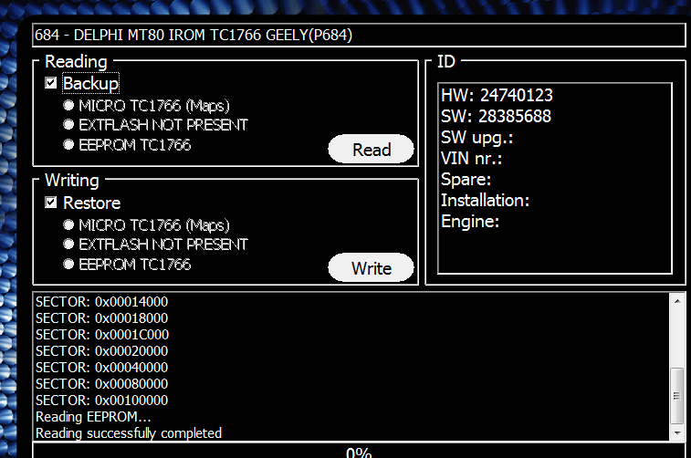Click the Installation: line
Viewport: 691px width, 458px height.
(x=485, y=201)
